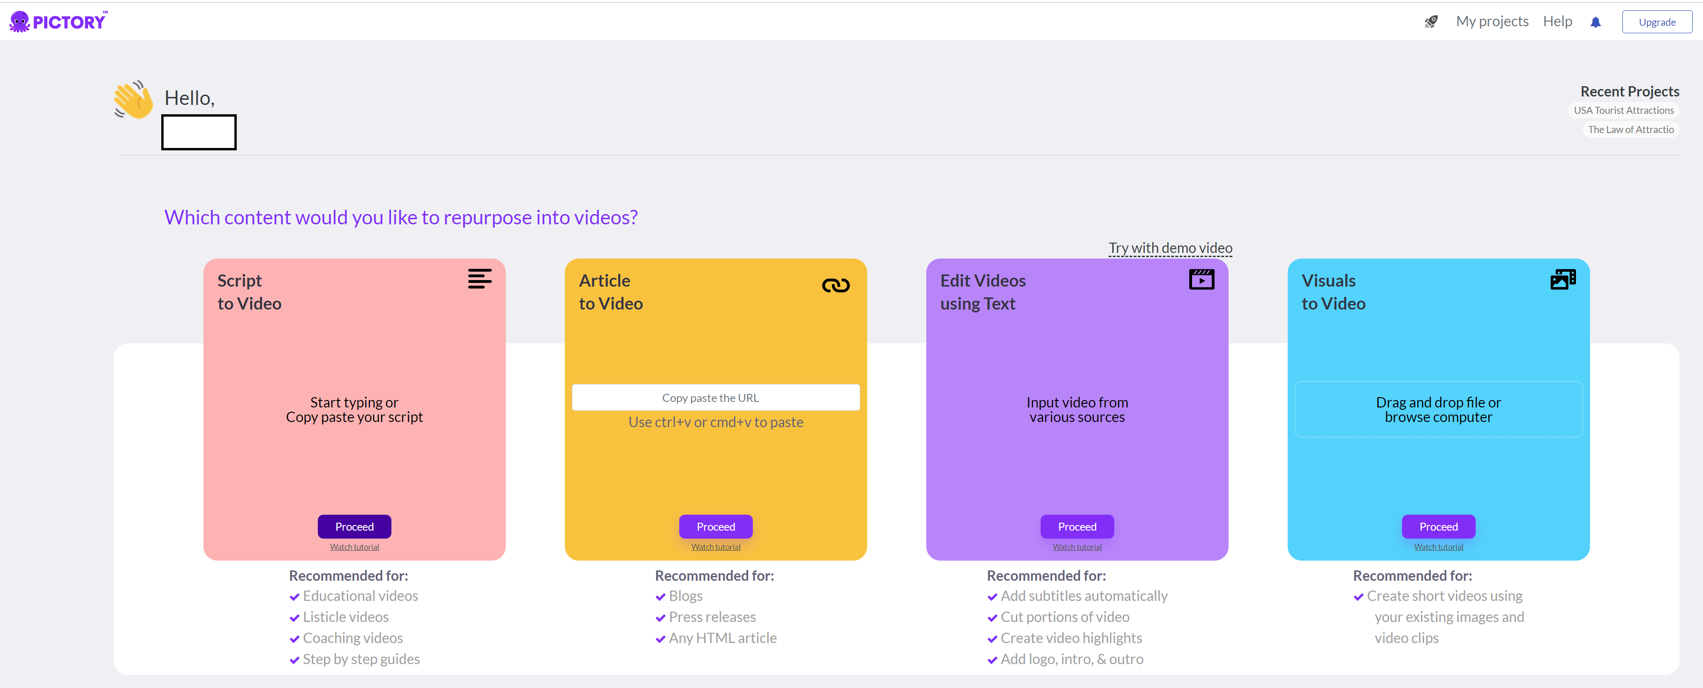The image size is (1703, 688).
Task: Proceed with Article to Video
Action: click(x=715, y=526)
